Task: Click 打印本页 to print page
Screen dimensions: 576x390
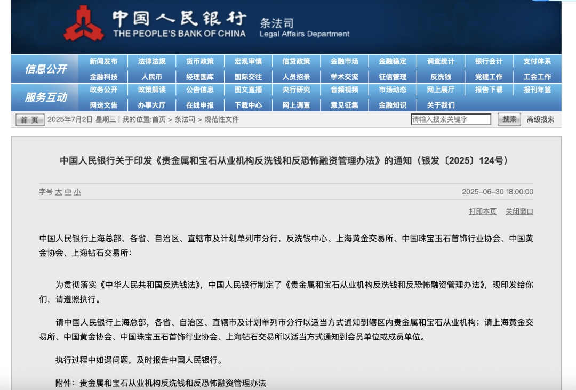Action: point(483,212)
